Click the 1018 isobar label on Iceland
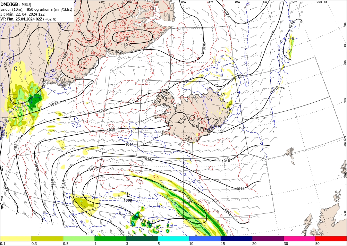Viewport: 347px width, 246px height. pos(195,126)
